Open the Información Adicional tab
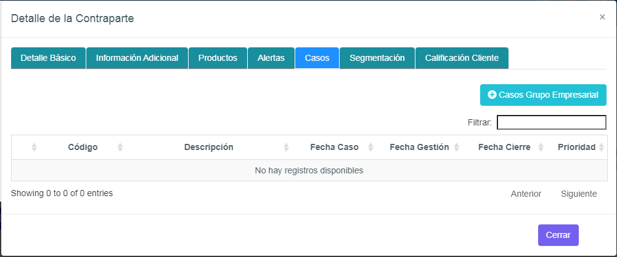The image size is (617, 257). [137, 58]
